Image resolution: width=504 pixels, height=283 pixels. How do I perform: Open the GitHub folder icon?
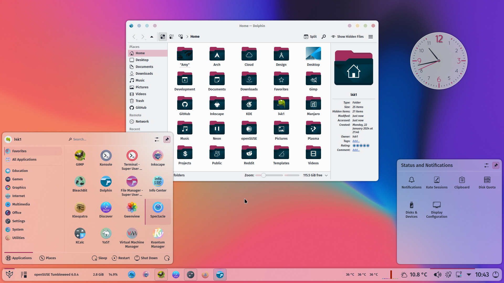click(185, 106)
